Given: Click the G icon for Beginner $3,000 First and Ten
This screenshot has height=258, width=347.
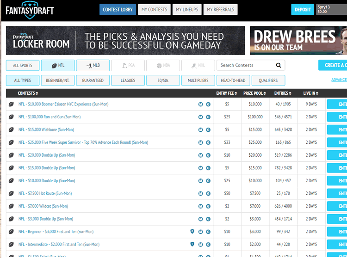Looking at the screenshot, I should [x=208, y=232].
